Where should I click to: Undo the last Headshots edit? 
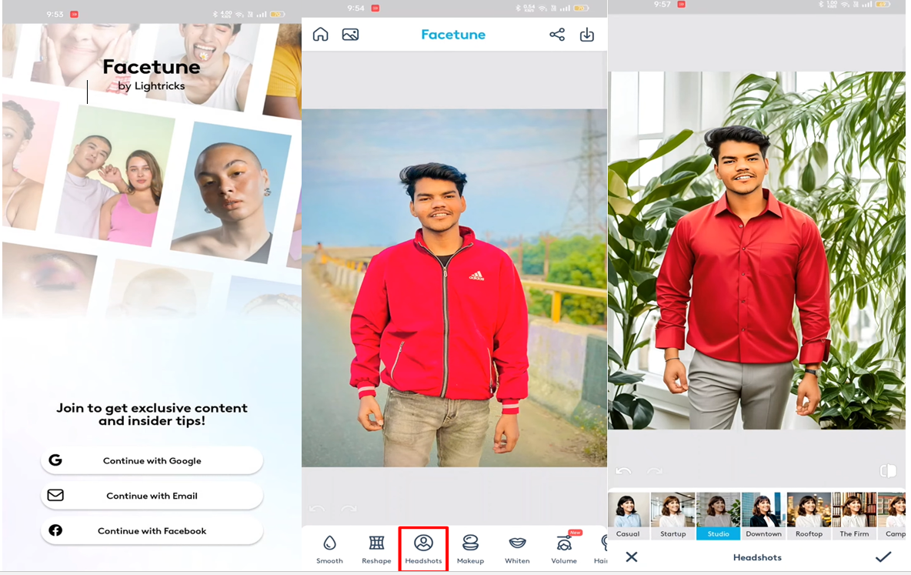click(x=623, y=471)
